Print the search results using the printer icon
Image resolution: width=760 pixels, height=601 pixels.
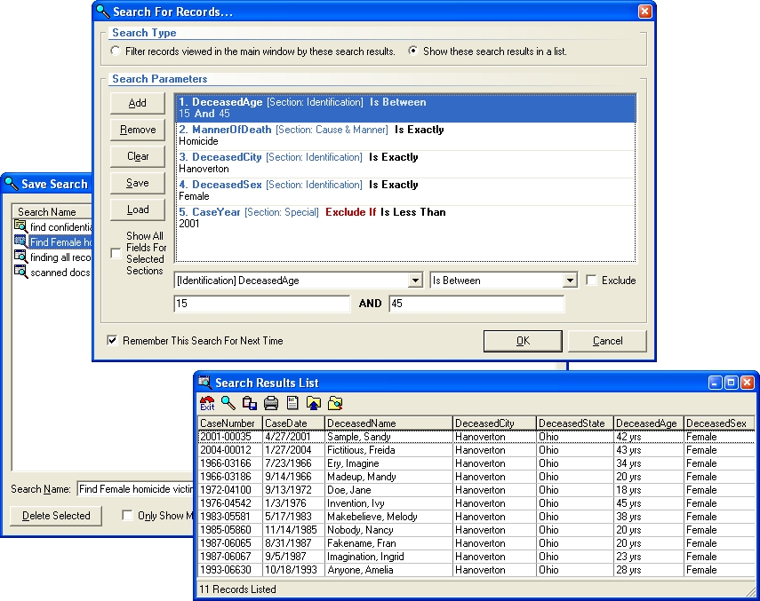(x=271, y=403)
